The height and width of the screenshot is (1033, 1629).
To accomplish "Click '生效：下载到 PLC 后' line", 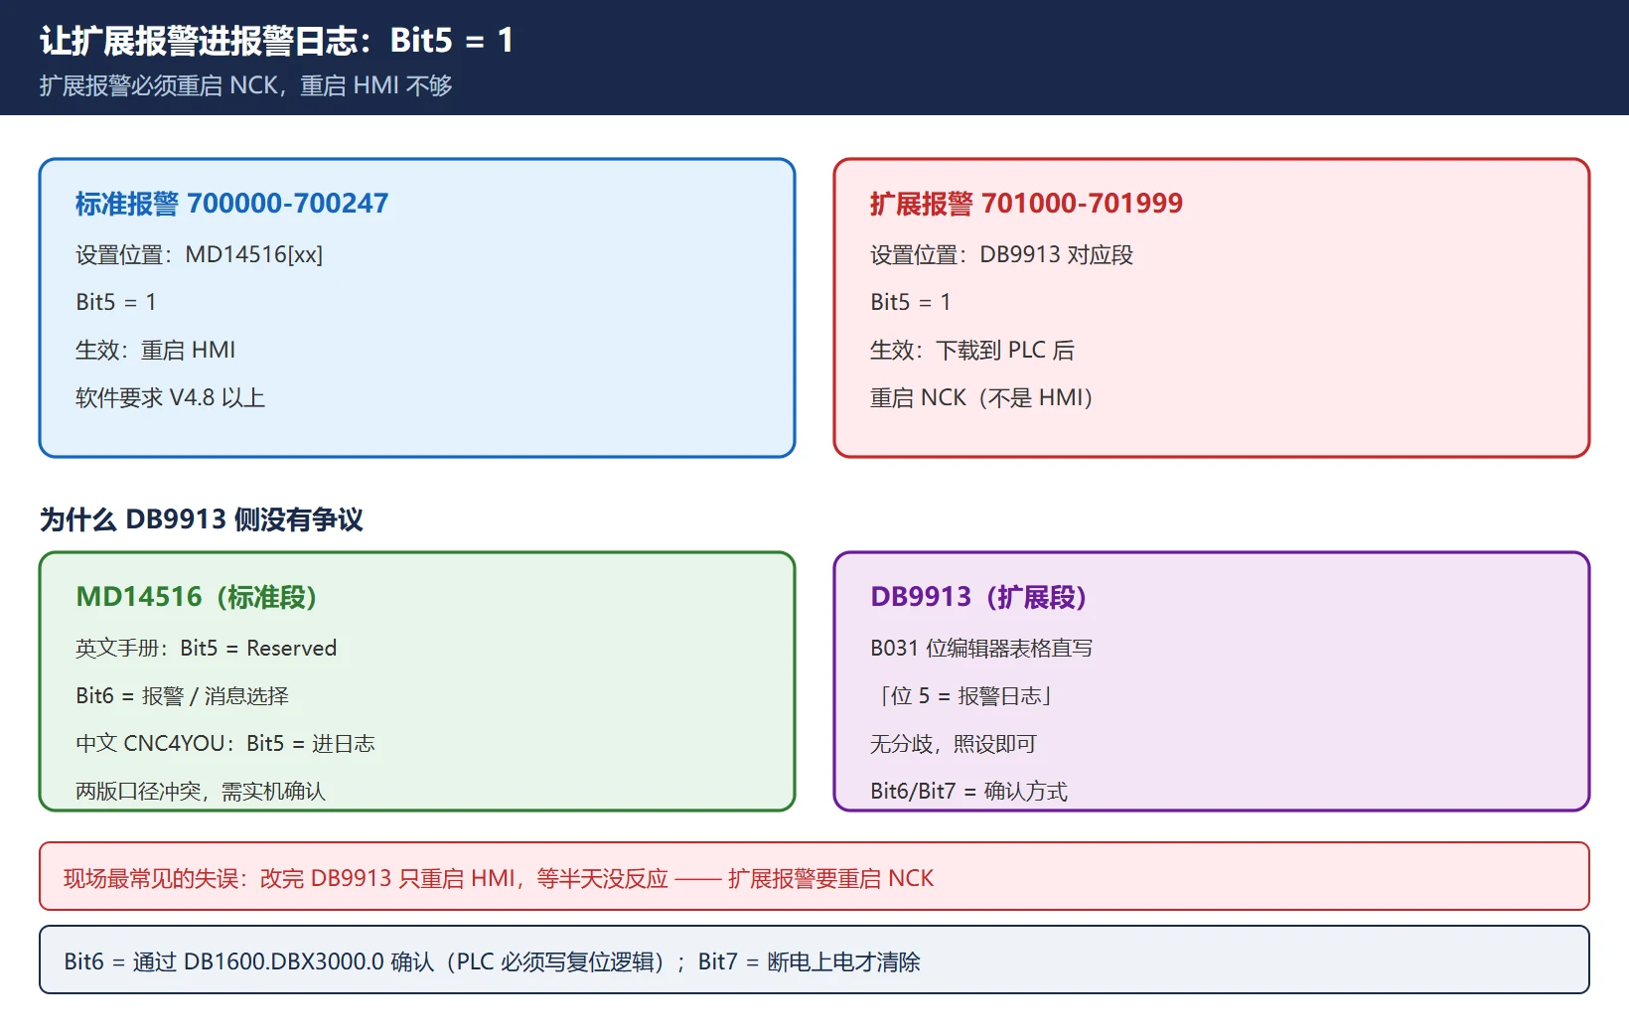I will [x=971, y=351].
